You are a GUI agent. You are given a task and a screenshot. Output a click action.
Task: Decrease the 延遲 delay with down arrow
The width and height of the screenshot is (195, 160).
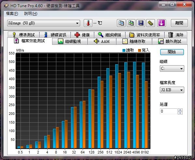tap(180, 113)
